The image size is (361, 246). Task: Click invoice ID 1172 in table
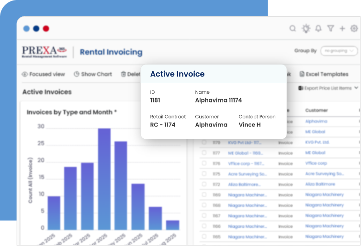(216, 185)
